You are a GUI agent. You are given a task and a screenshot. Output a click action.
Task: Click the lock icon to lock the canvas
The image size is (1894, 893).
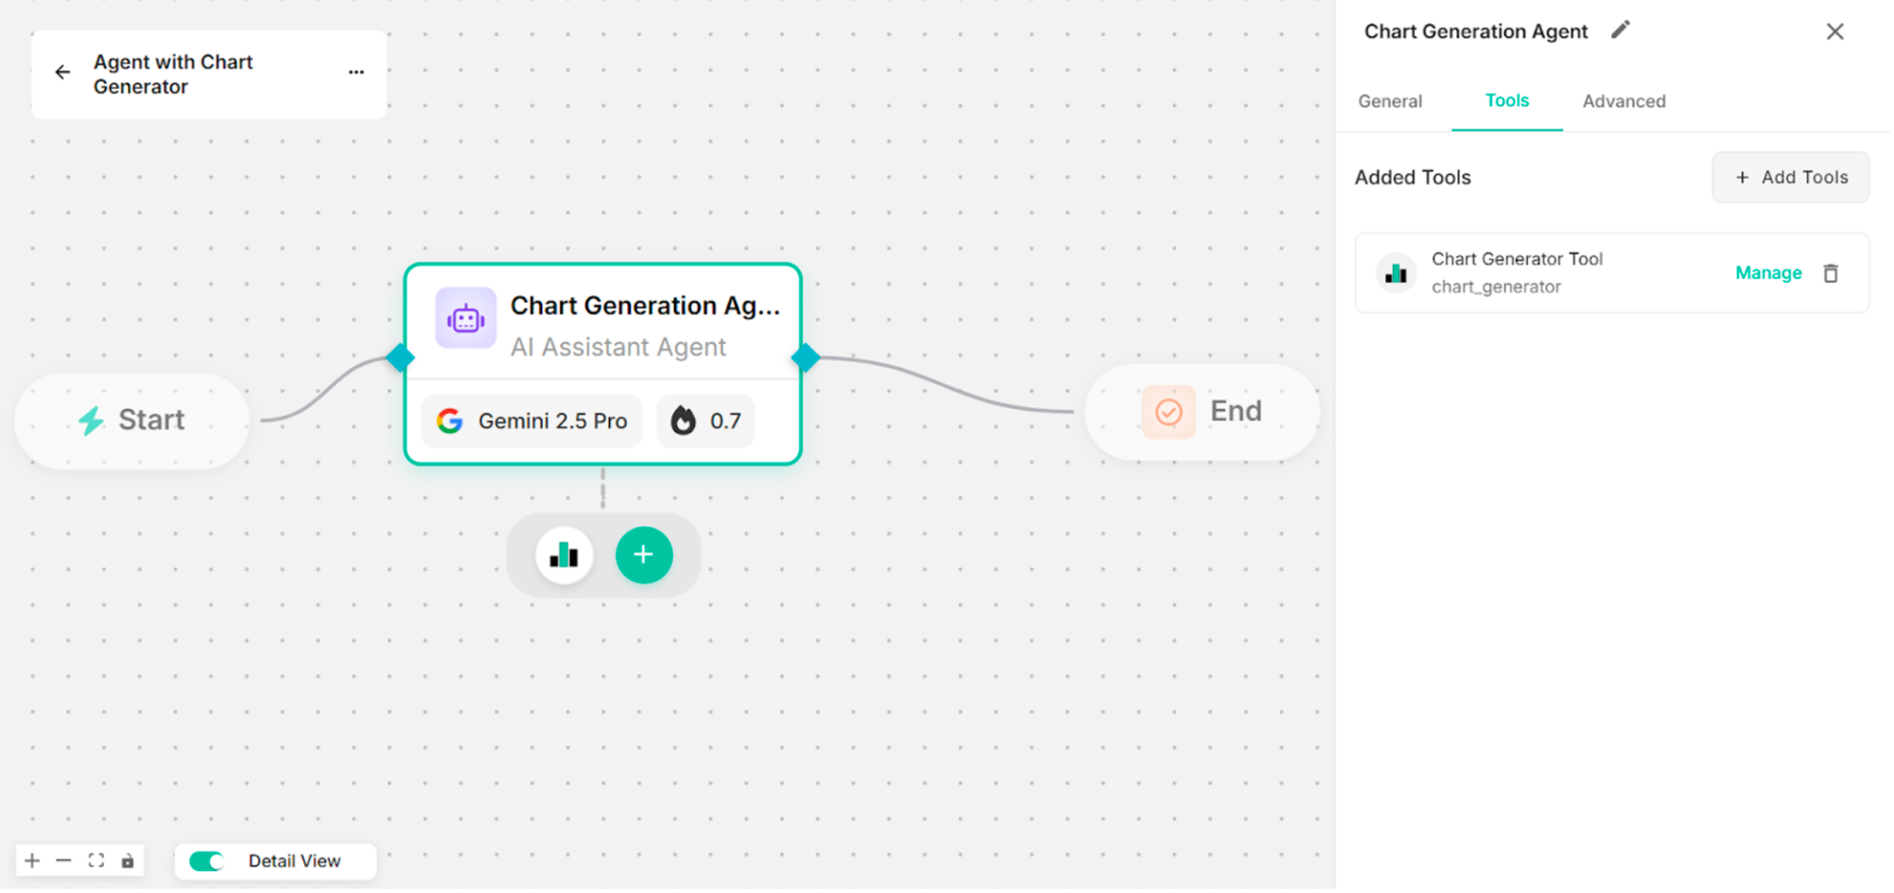tap(128, 860)
